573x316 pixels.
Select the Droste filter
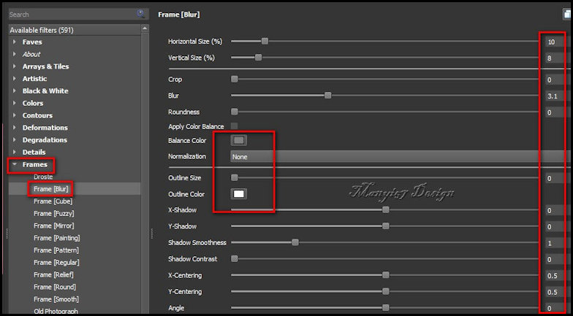[45, 177]
